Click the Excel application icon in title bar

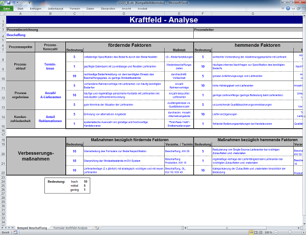point(3,3)
